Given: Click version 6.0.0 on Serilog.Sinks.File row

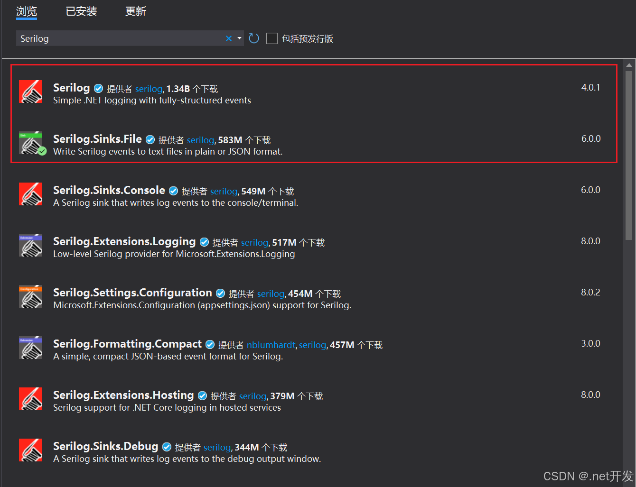Looking at the screenshot, I should coord(591,138).
